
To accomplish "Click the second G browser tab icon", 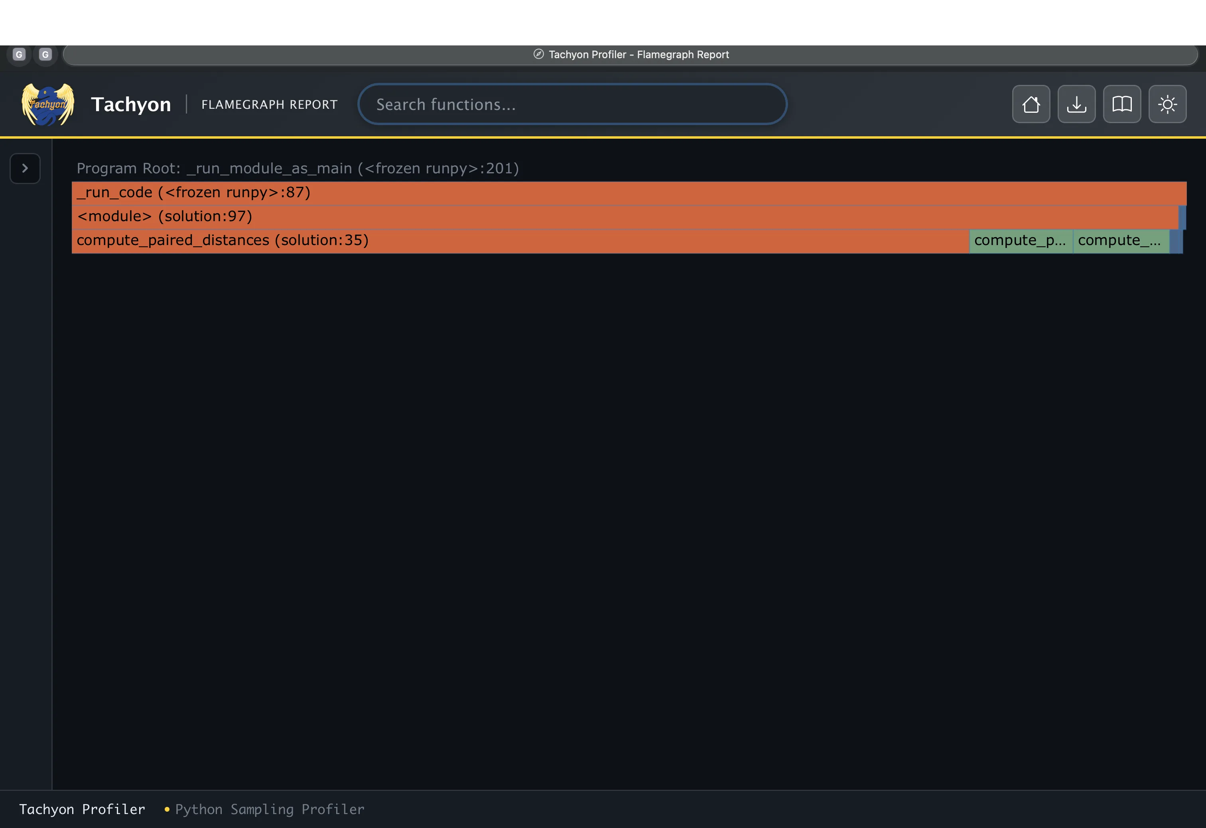I will [x=45, y=55].
